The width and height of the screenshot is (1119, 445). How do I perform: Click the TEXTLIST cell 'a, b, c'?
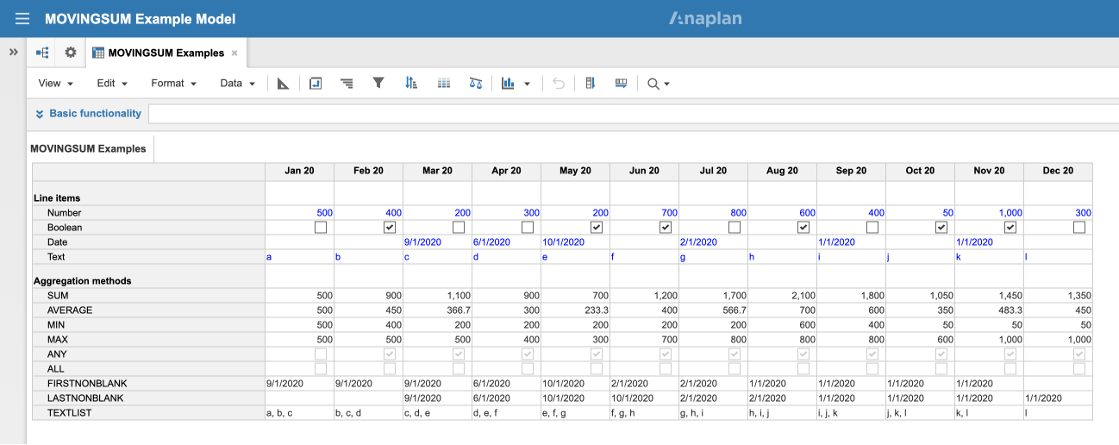coord(299,413)
